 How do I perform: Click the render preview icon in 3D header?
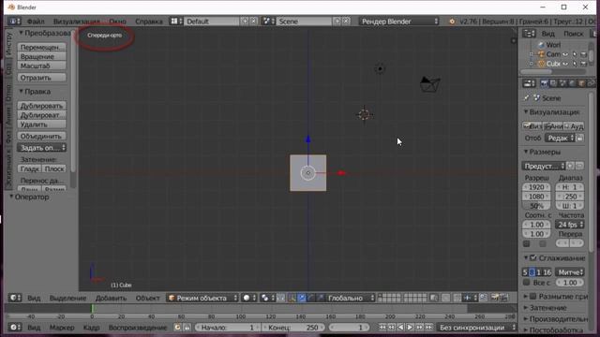pos(496,298)
